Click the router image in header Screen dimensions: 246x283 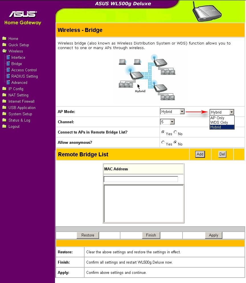coord(207,12)
